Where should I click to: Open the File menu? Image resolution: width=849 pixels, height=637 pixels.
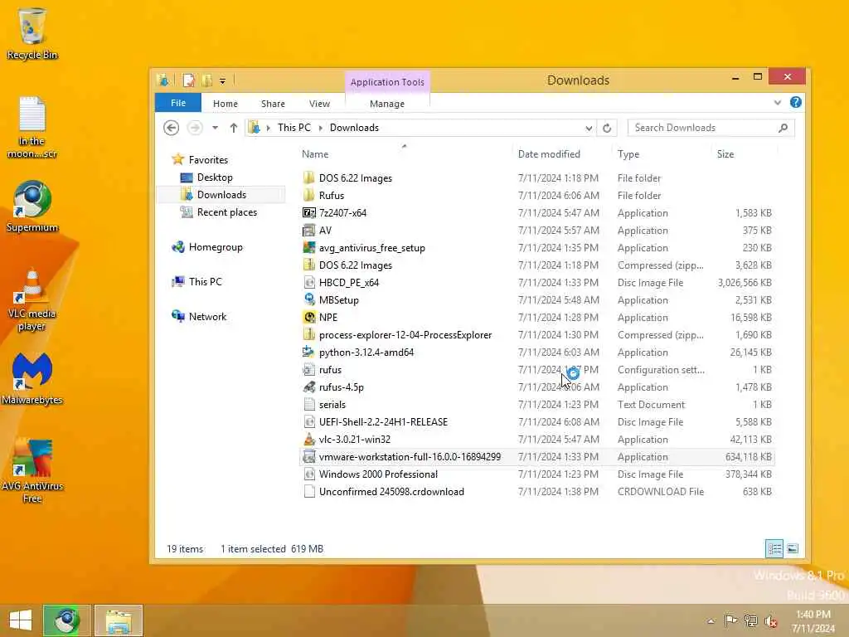click(x=178, y=103)
